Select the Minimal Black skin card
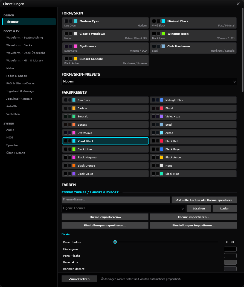Viewport: 244px width, 287px height. 193,23
